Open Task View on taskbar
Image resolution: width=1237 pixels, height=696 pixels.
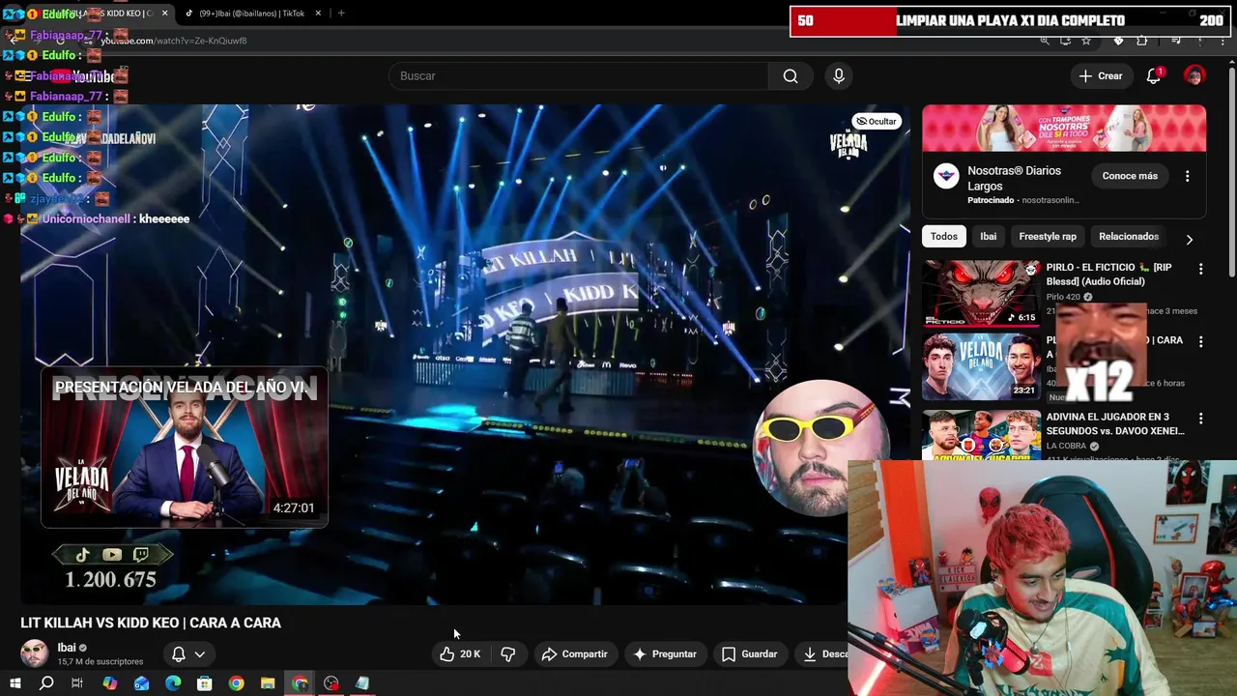pyautogui.click(x=77, y=684)
